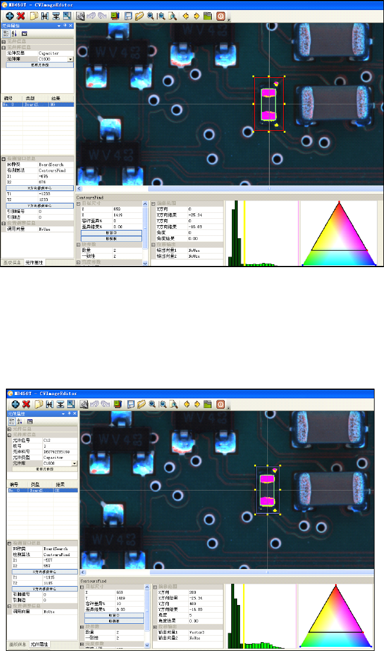Select 元件属性 tab in upper window
384x651 pixels.
34,263
